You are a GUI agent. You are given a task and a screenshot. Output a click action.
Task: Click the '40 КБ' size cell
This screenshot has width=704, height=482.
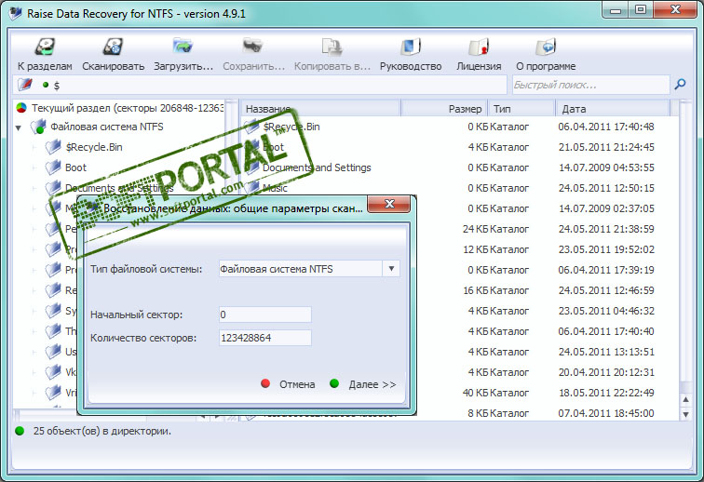476,393
